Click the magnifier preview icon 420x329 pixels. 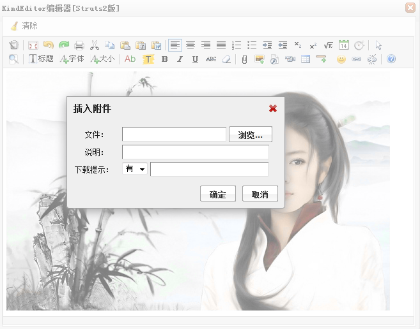(x=13, y=59)
